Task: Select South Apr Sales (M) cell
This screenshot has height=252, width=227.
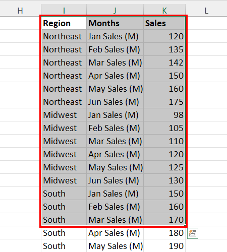Action: (115, 233)
